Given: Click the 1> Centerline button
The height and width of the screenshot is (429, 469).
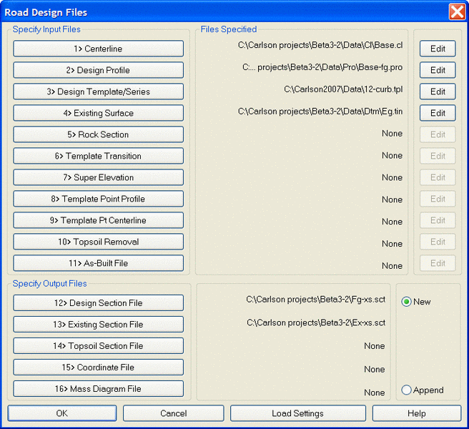Looking at the screenshot, I should [x=98, y=49].
